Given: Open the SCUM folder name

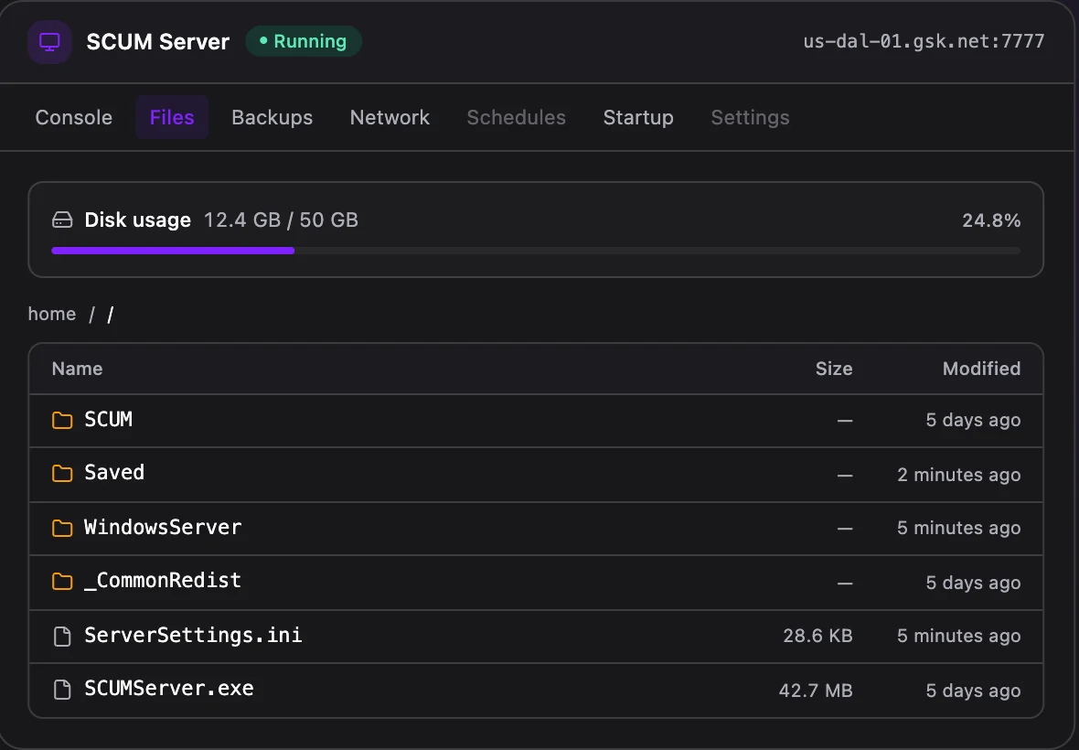Looking at the screenshot, I should [108, 419].
